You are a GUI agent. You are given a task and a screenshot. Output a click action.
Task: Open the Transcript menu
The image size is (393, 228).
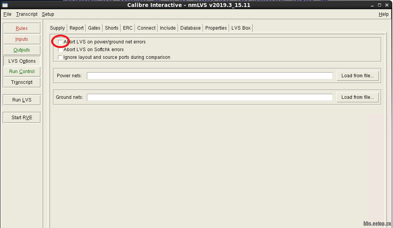coord(27,14)
